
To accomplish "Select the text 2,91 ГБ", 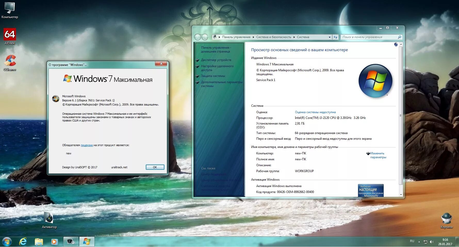I will 300,123.
